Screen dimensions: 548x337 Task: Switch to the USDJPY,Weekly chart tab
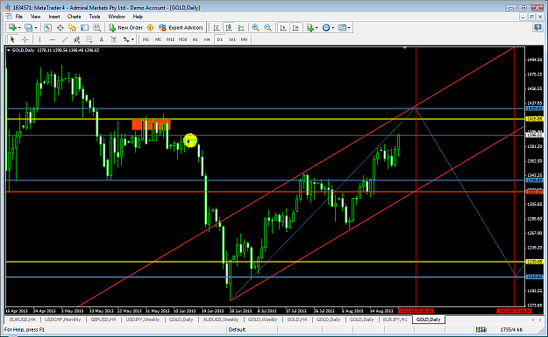(143, 319)
